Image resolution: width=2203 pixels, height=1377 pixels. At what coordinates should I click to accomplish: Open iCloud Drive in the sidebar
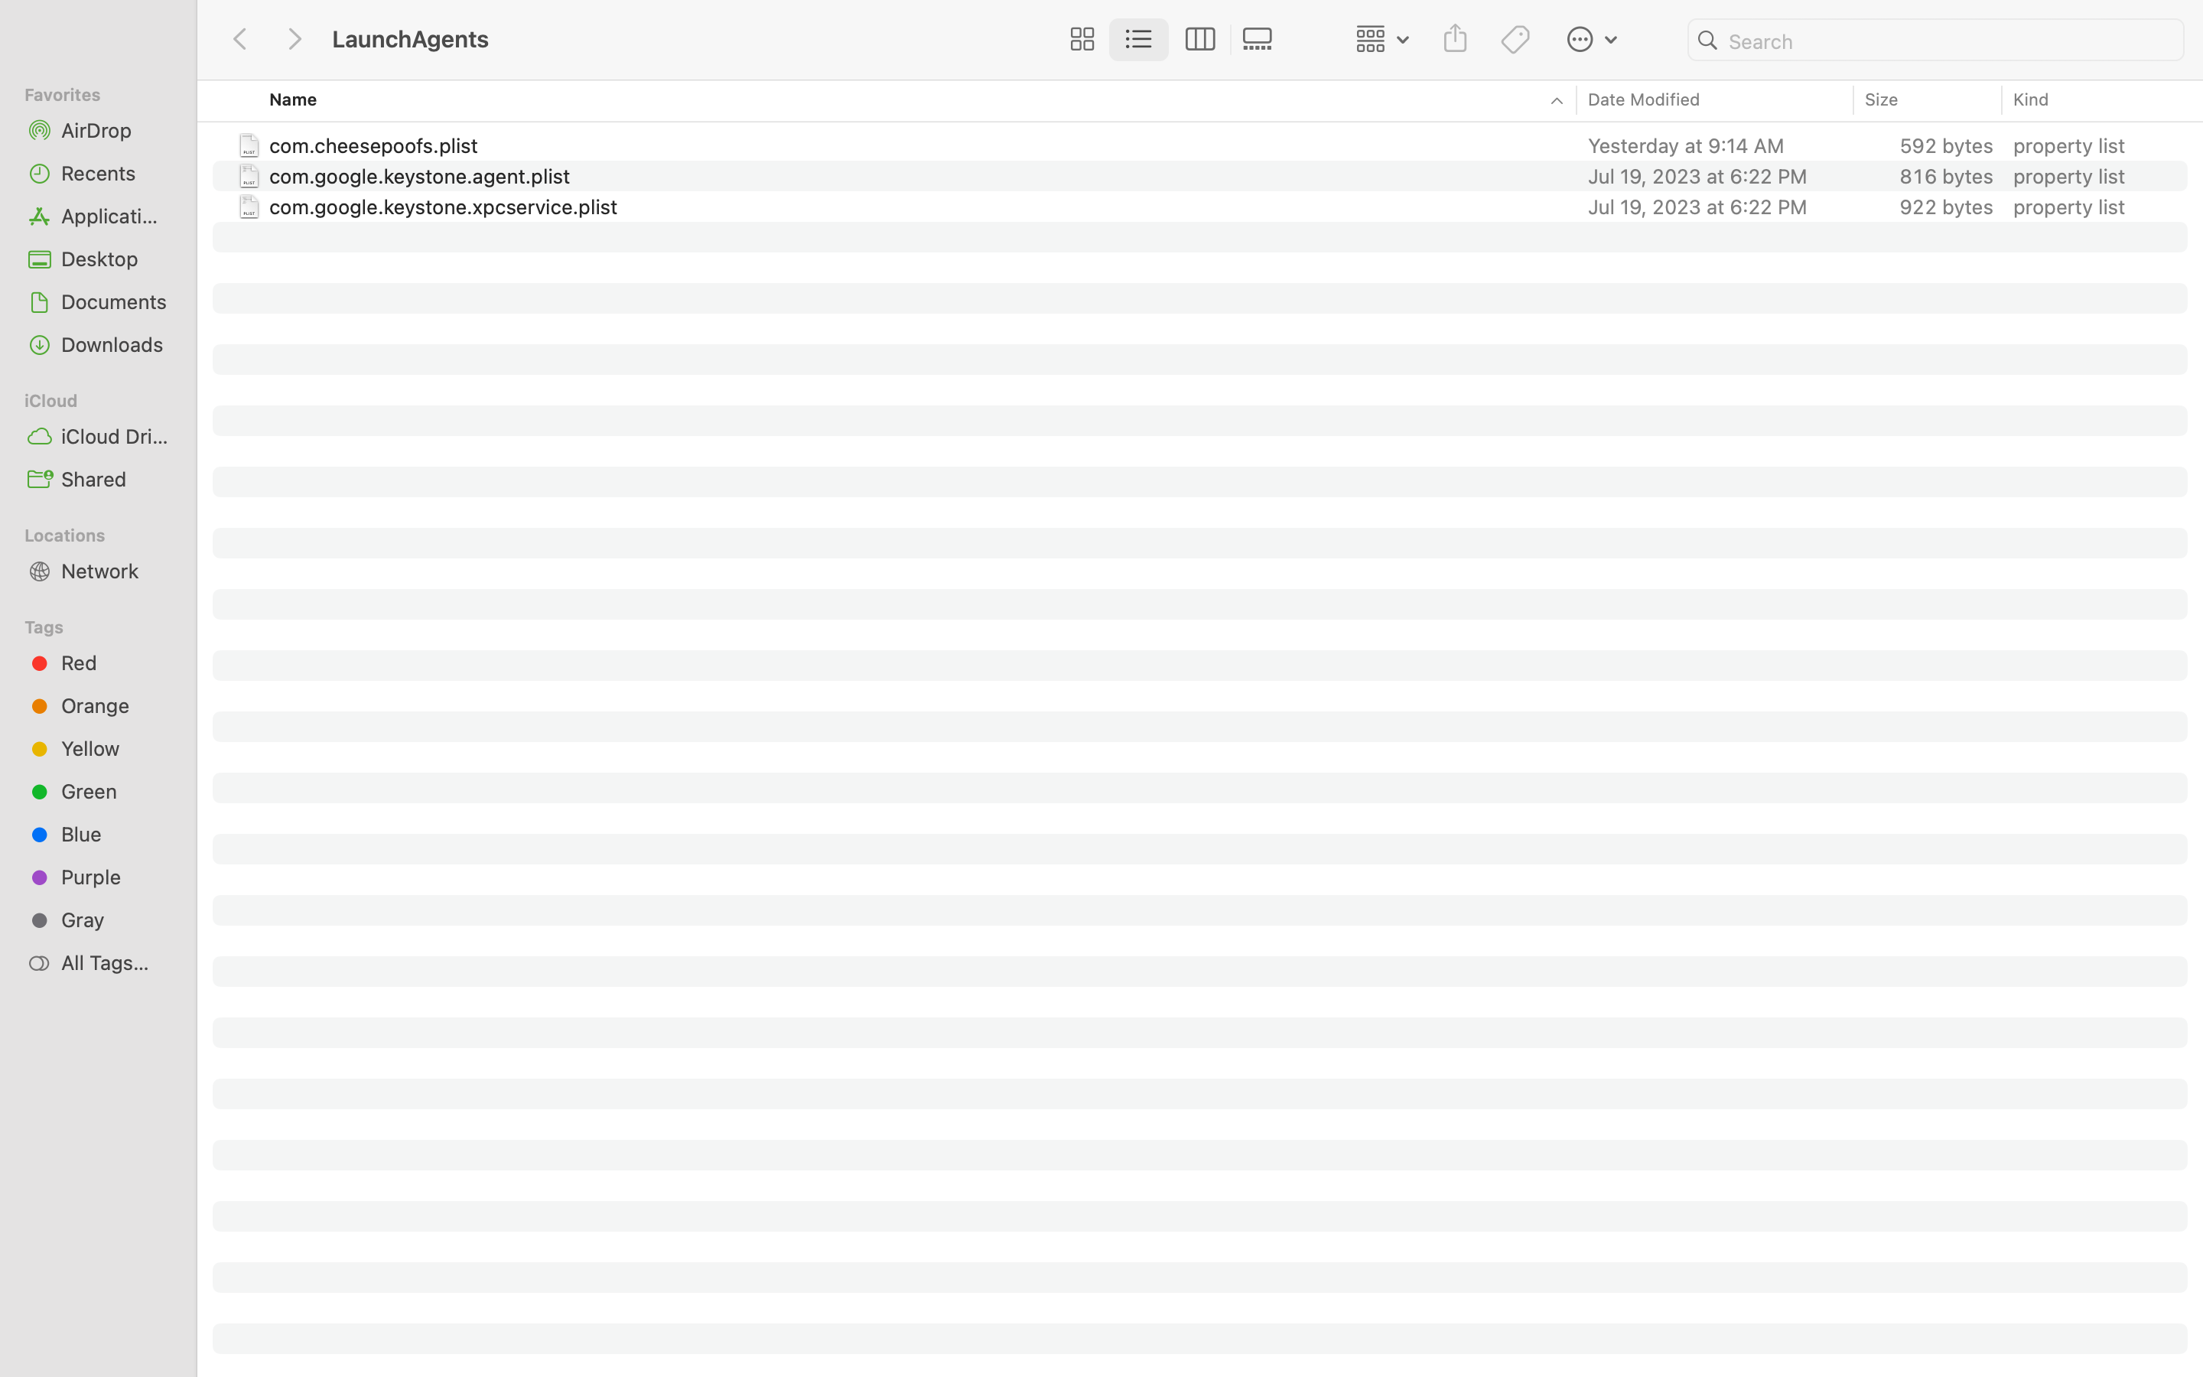(114, 436)
